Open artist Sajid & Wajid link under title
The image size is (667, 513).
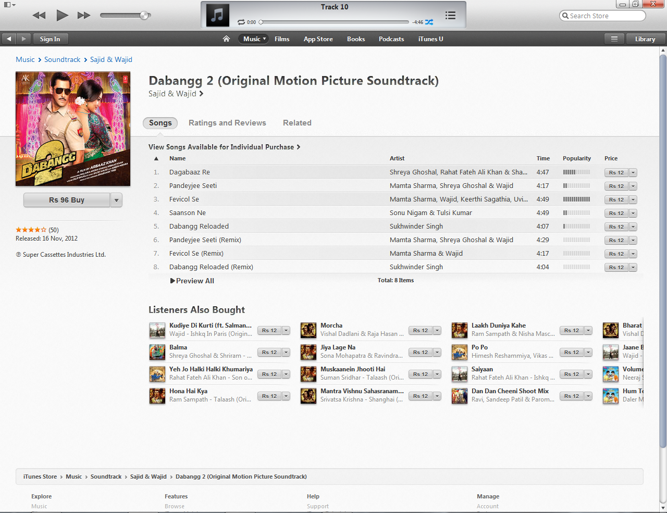coord(176,94)
